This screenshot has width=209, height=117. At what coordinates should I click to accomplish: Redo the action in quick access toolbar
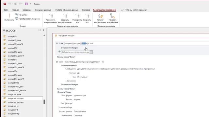20,4
